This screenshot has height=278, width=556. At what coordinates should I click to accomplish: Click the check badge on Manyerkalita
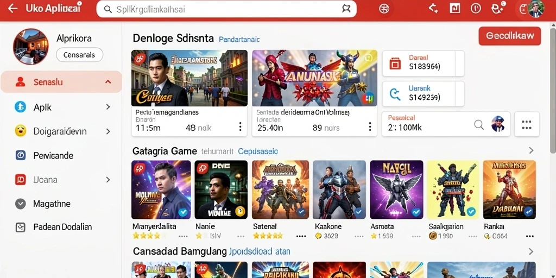pyautogui.click(x=183, y=212)
